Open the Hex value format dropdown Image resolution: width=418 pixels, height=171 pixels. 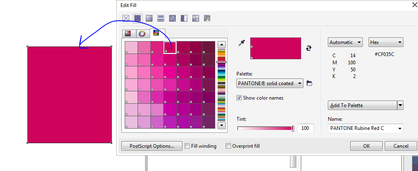[386, 42]
